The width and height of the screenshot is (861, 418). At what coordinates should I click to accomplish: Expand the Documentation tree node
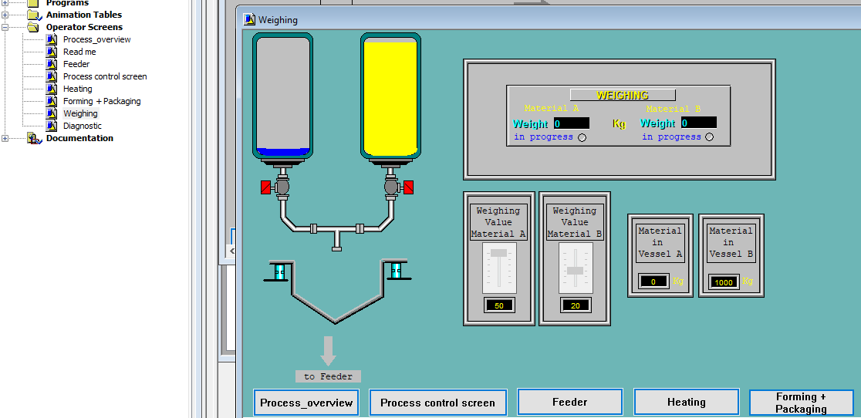5,138
